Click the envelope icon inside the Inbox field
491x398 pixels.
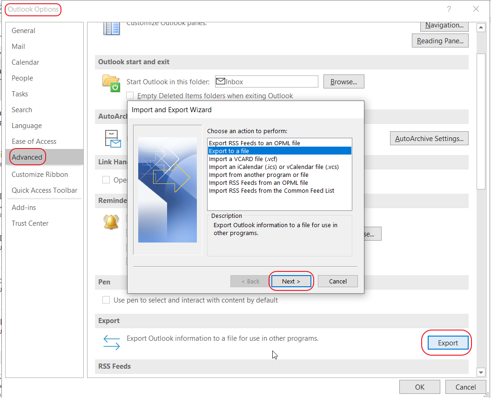(221, 81)
